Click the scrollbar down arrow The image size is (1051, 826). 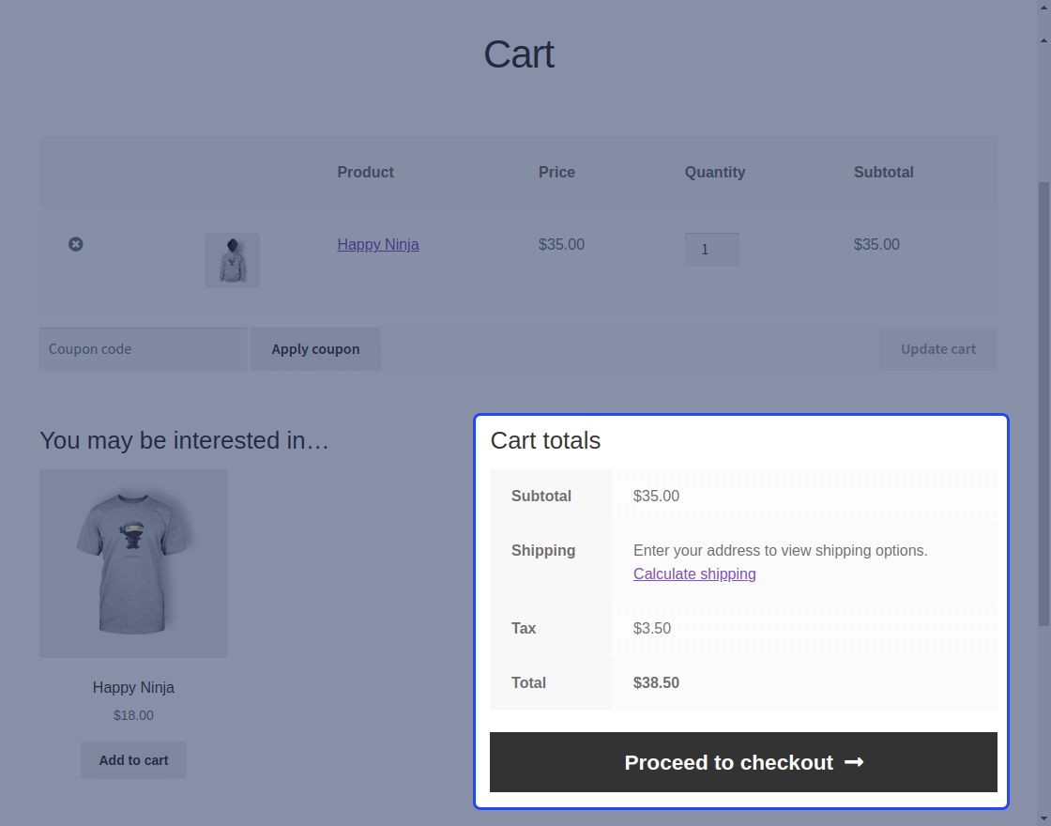point(1043,818)
